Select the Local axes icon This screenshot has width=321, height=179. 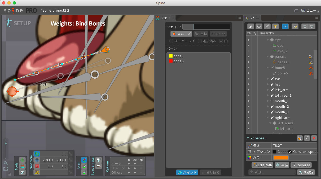coord(84,160)
